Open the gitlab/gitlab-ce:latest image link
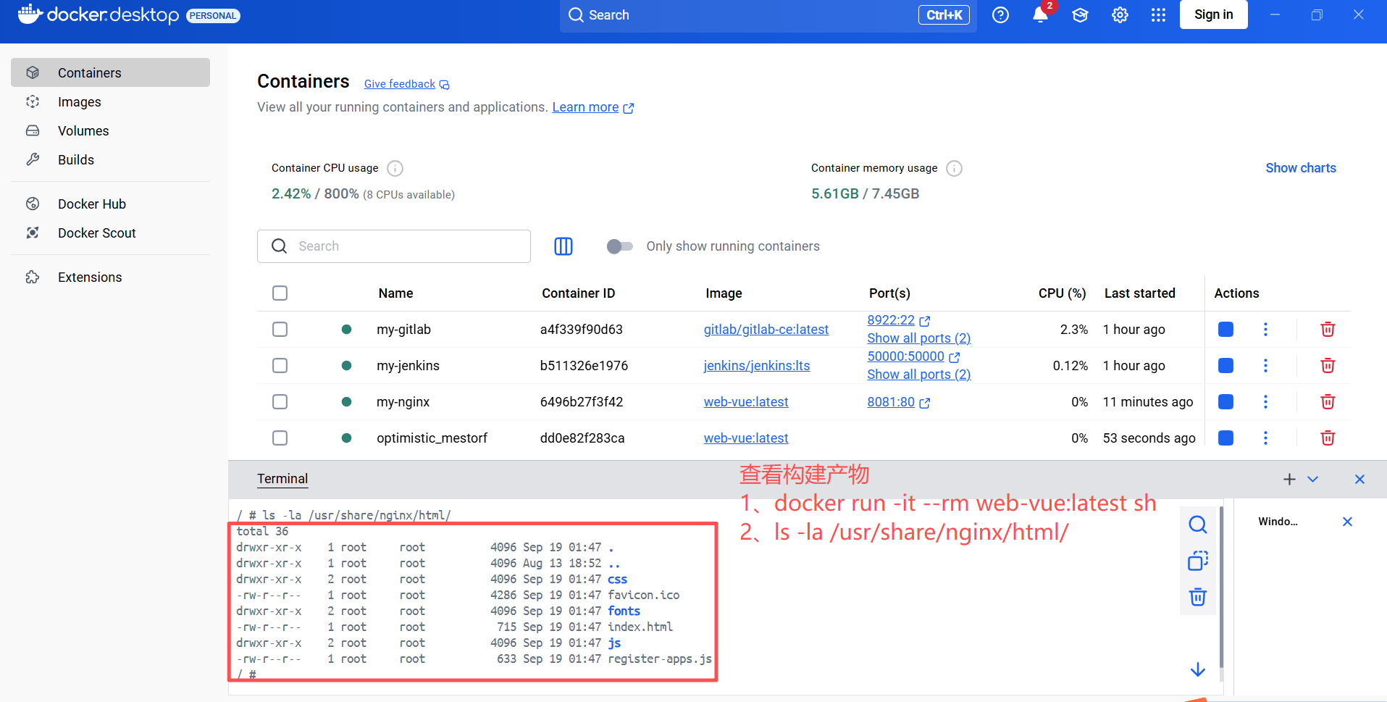 766,330
